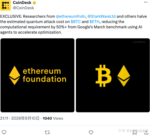Reply using the speech bubble icon

4,132
